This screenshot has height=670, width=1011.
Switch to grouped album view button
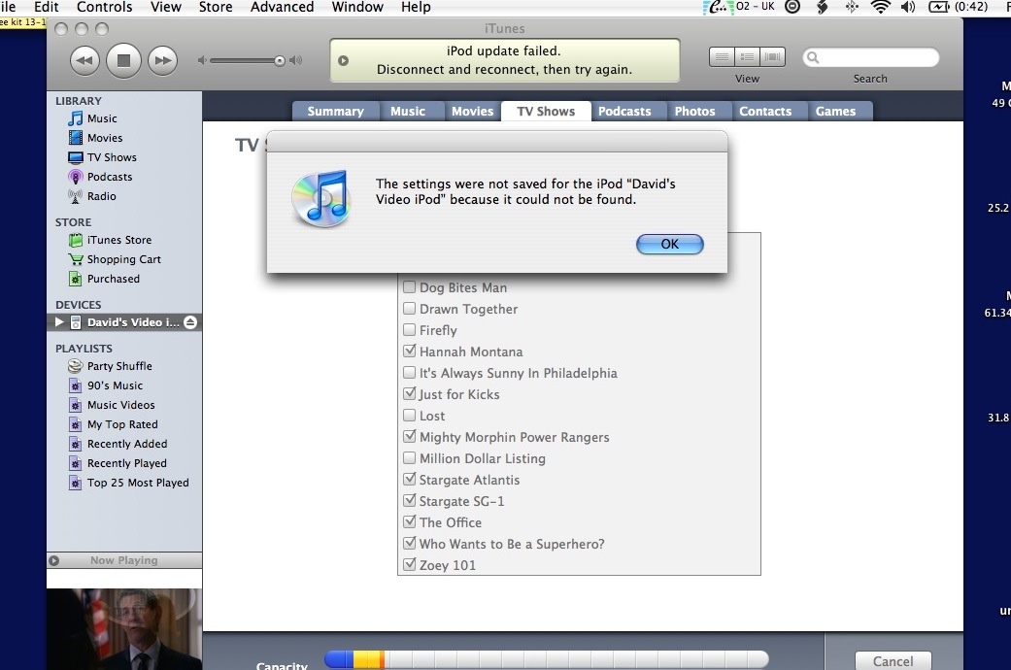click(747, 57)
